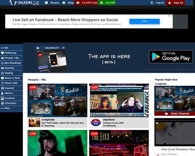
Task: Select the Creative category
Action: (11, 98)
